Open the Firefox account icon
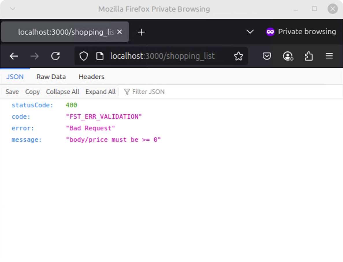Image resolution: width=343 pixels, height=262 pixels. click(x=288, y=56)
